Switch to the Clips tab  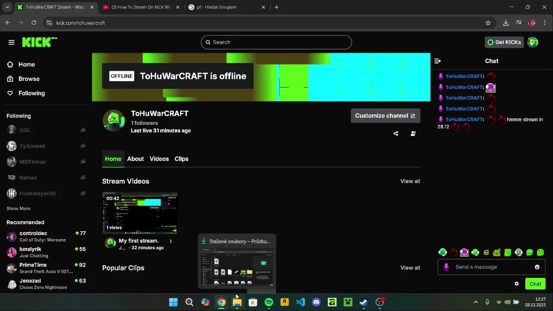(x=181, y=159)
